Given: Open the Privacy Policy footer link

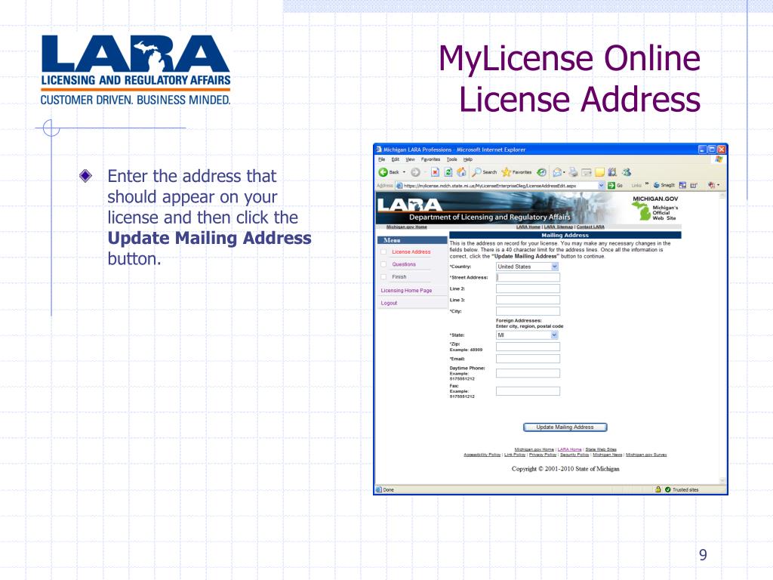Looking at the screenshot, I should coord(543,455).
